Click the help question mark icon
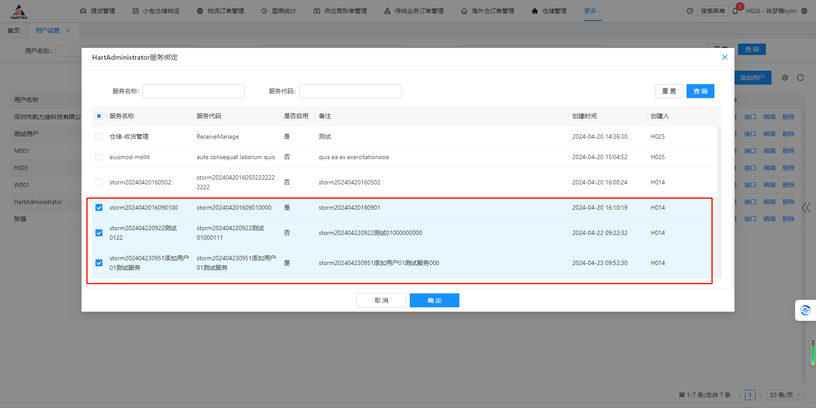 point(690,11)
